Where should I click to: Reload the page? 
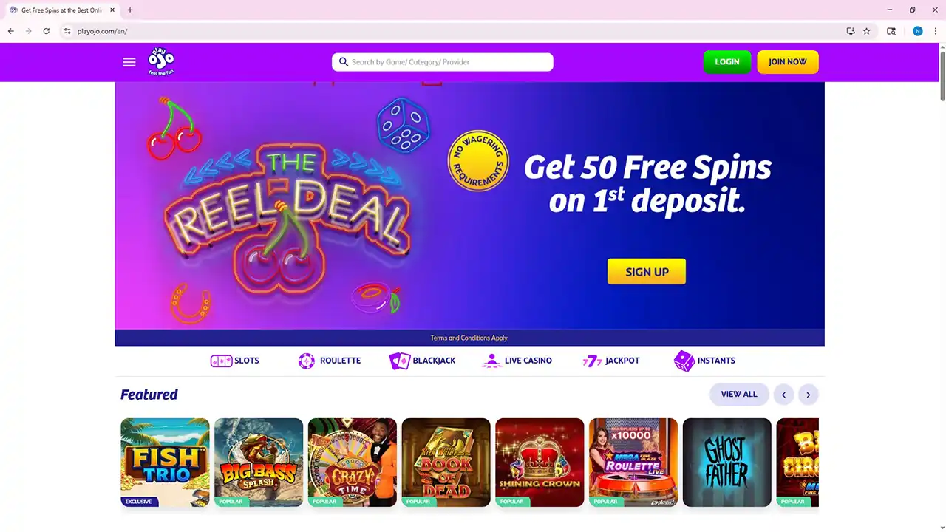click(x=47, y=31)
